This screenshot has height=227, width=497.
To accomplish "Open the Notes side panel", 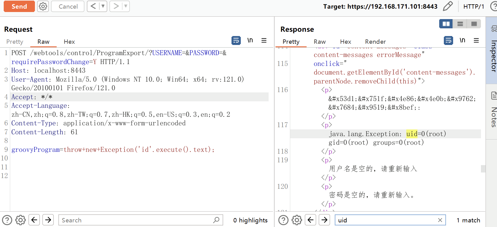I will tap(492, 111).
